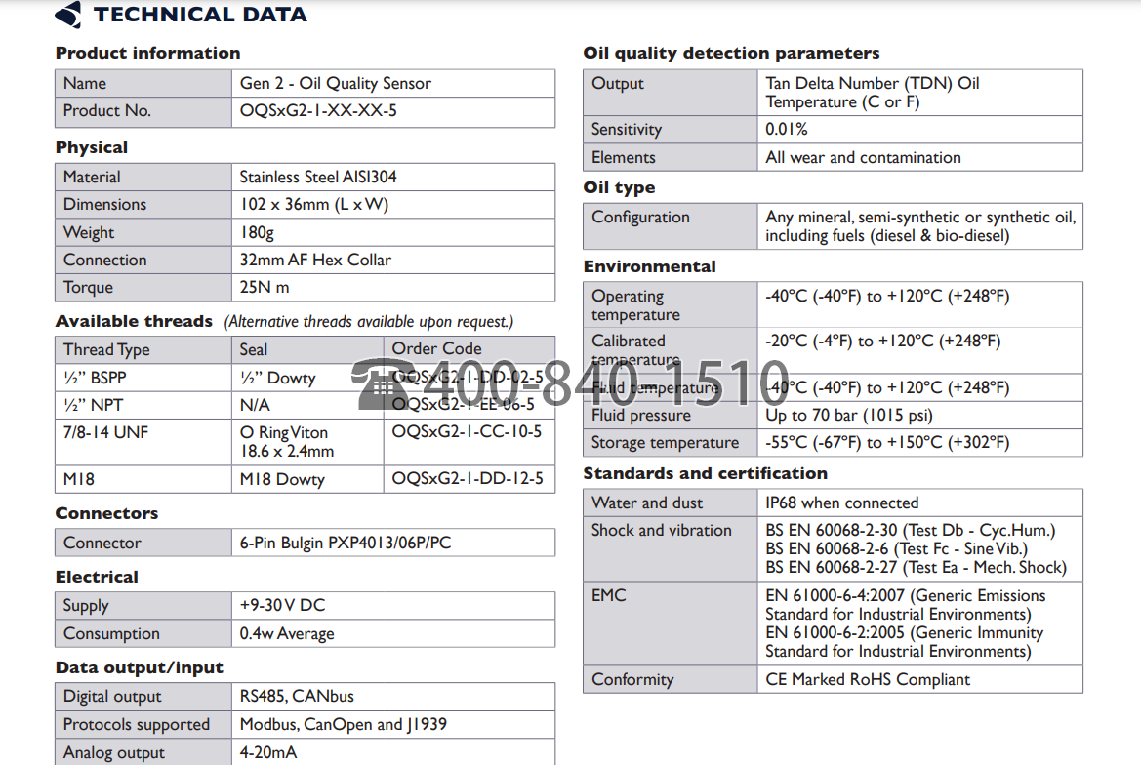Click the 'Up to 70 bar (1015 psi)' pressure value
Screen dimensions: 1141x765
(x=849, y=416)
